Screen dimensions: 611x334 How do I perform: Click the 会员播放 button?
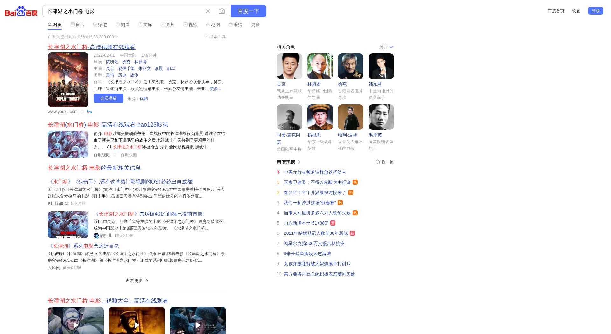coord(109,98)
